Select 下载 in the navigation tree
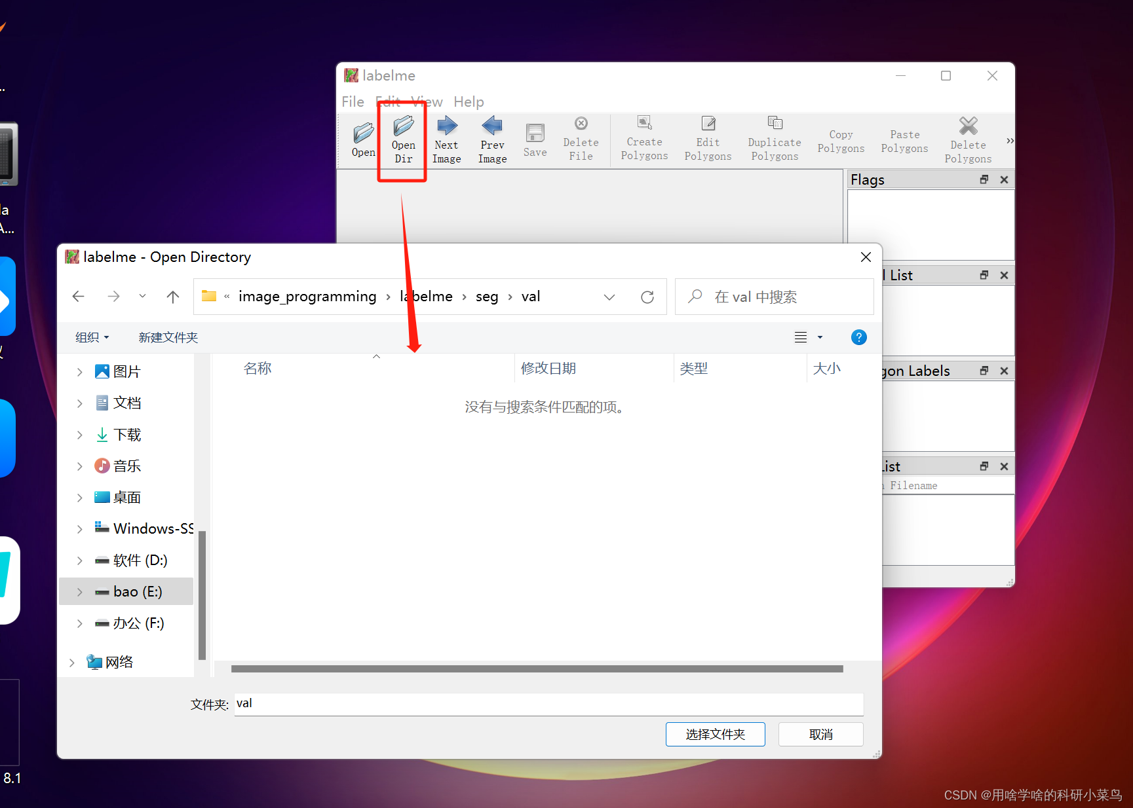The height and width of the screenshot is (808, 1133). coord(127,435)
